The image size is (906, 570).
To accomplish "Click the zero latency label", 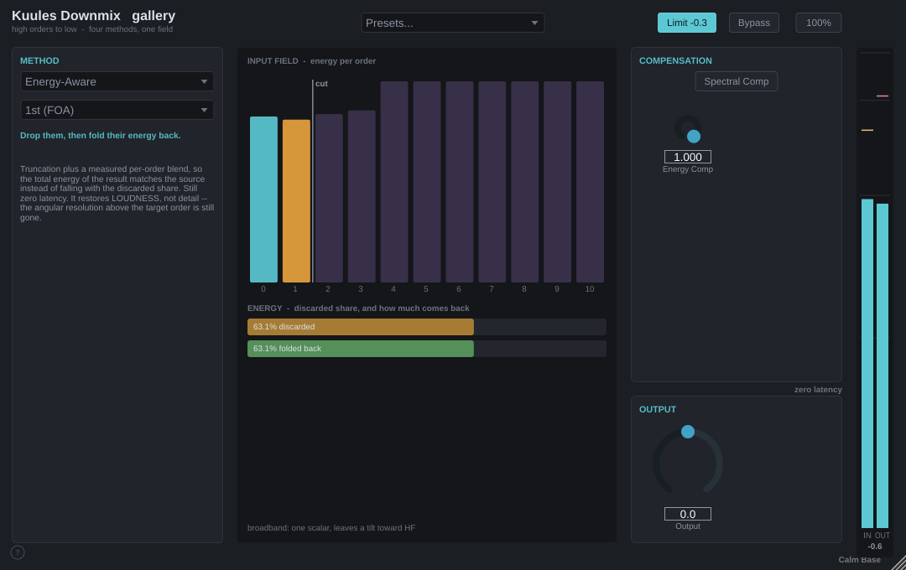I will click(x=818, y=390).
